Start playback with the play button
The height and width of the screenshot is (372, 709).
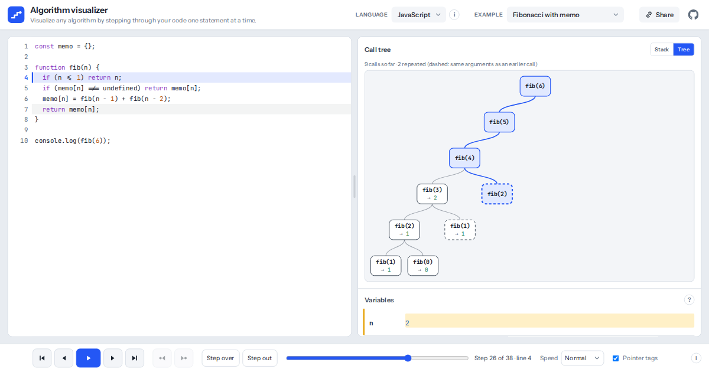[x=89, y=358]
